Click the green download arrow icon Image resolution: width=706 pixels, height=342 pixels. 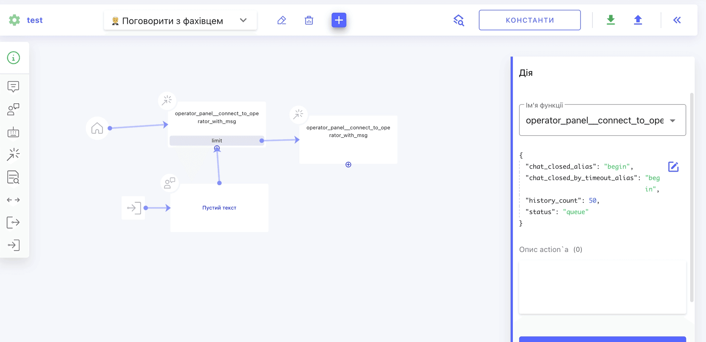point(611,20)
